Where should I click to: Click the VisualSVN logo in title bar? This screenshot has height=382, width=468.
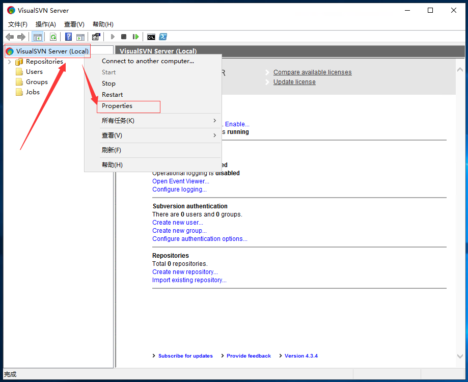coord(11,11)
